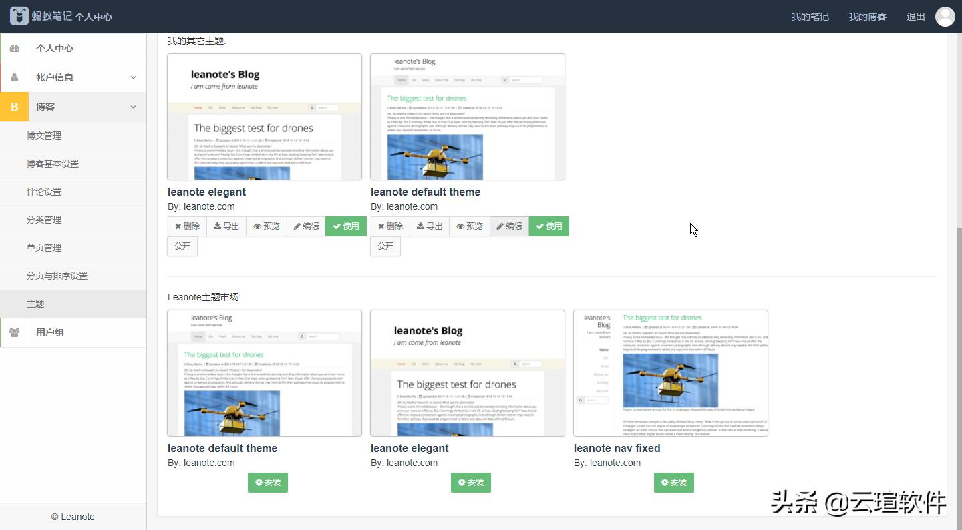
Task: Delete the leanote elegant theme
Action: [187, 226]
